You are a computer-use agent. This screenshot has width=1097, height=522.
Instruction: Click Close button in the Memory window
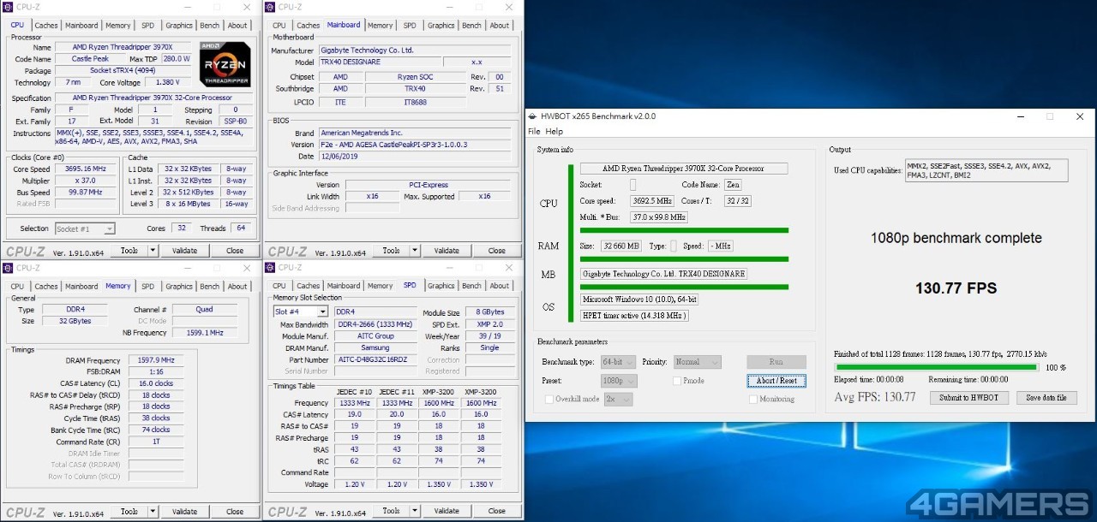(x=235, y=512)
